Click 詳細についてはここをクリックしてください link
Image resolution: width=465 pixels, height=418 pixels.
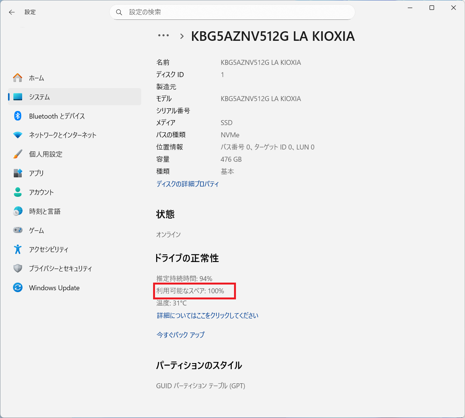click(207, 315)
